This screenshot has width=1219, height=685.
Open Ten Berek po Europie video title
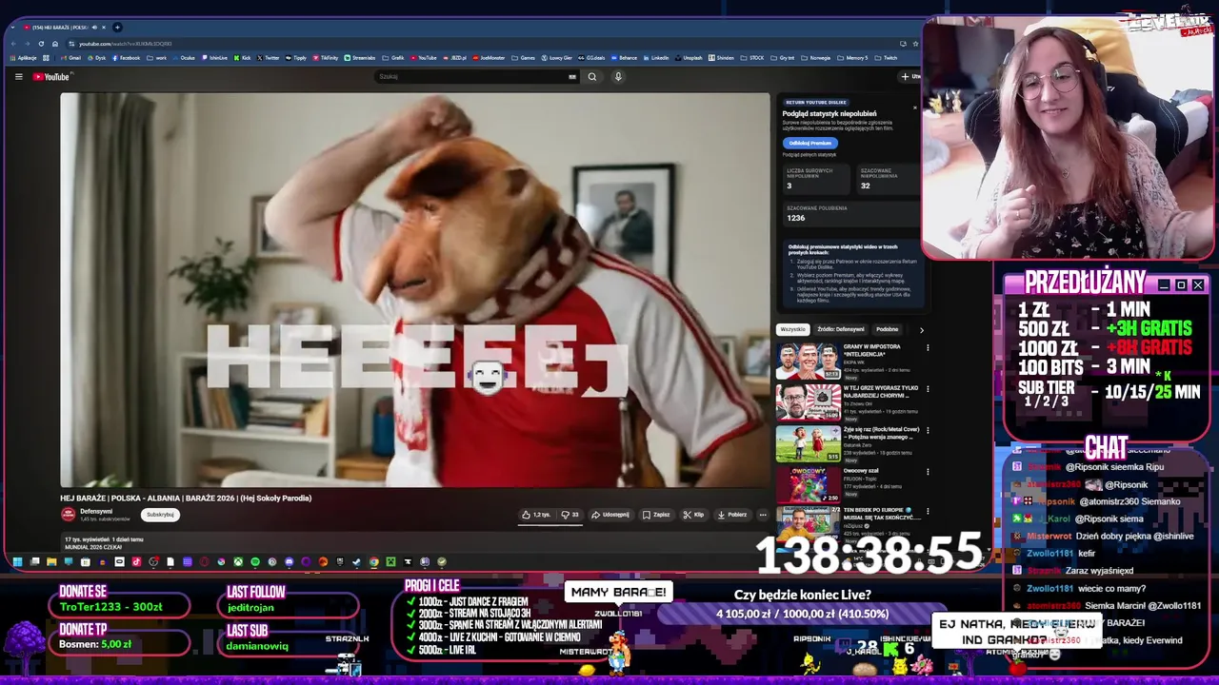pos(881,514)
